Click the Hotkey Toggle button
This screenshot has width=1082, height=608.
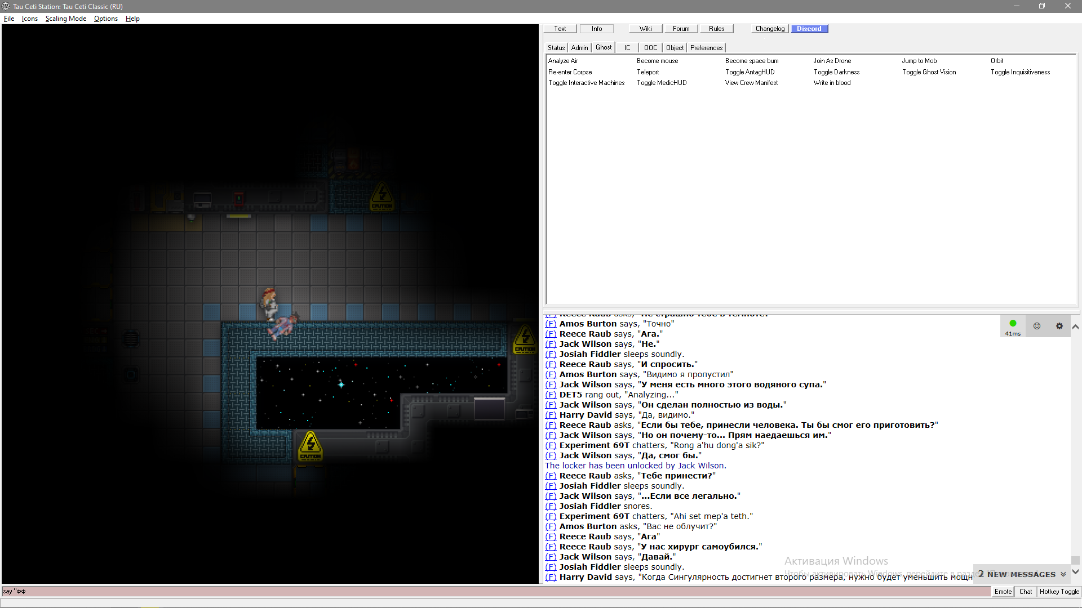point(1059,592)
